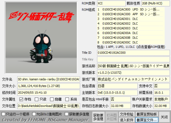171x123 pixels.
Task: Click the 载体性质 field 2GB (Multi-XCI)
Action: pyautogui.click(x=155, y=3)
